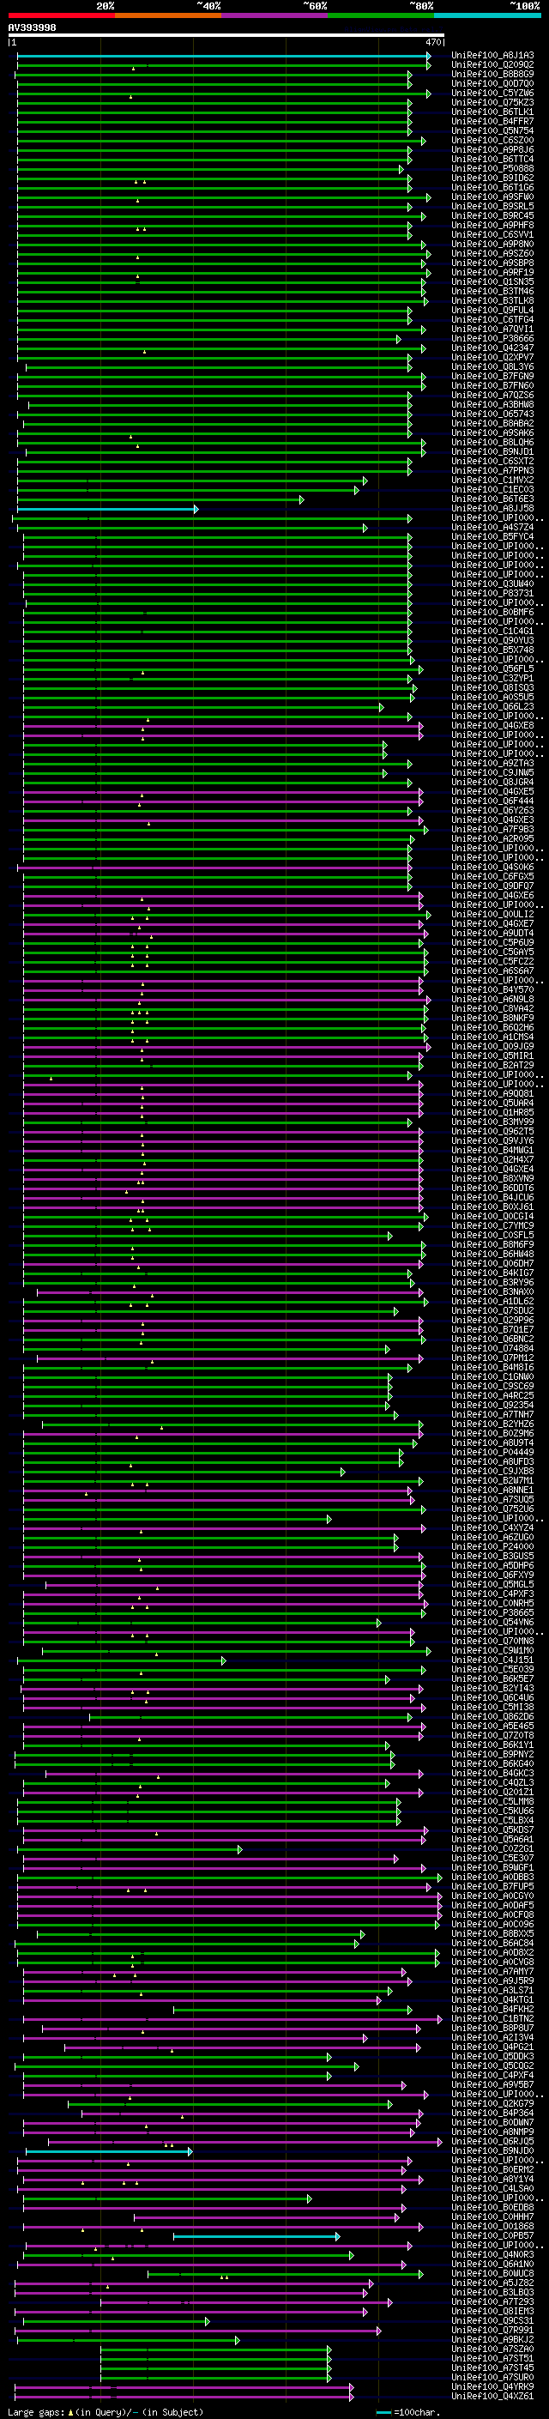
Task: Select hit UniRef100_B4Y570
Action: point(492,989)
